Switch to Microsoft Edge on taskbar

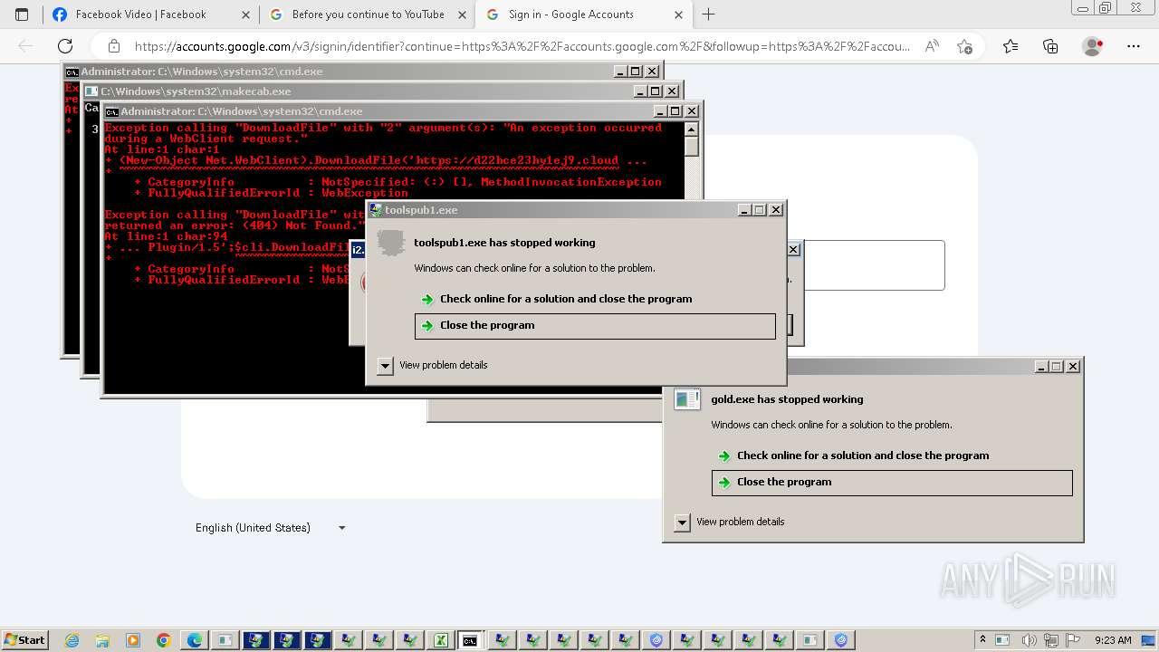pyautogui.click(x=195, y=640)
